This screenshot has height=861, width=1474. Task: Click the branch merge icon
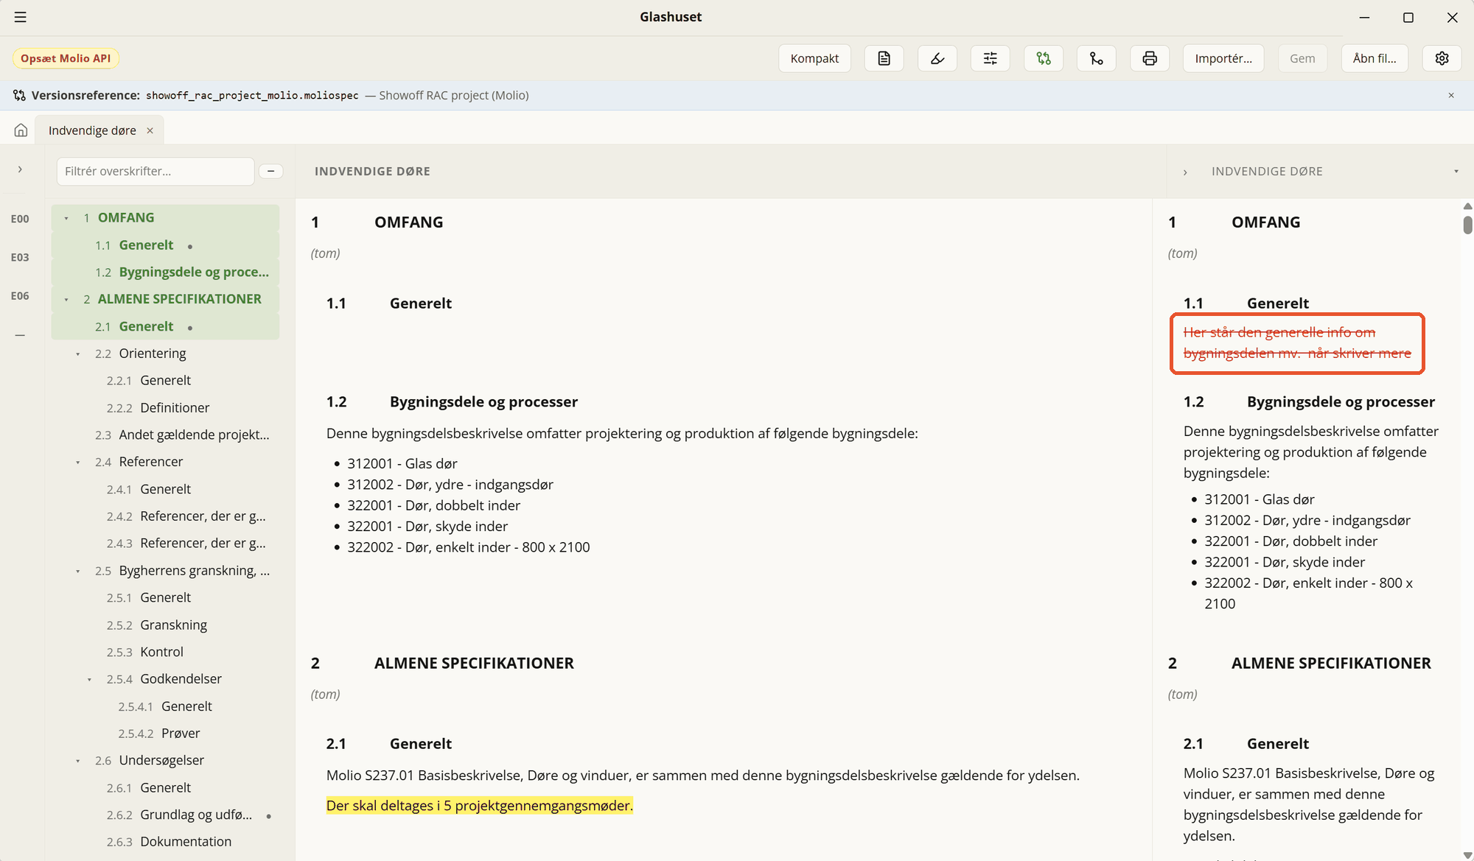point(1097,58)
